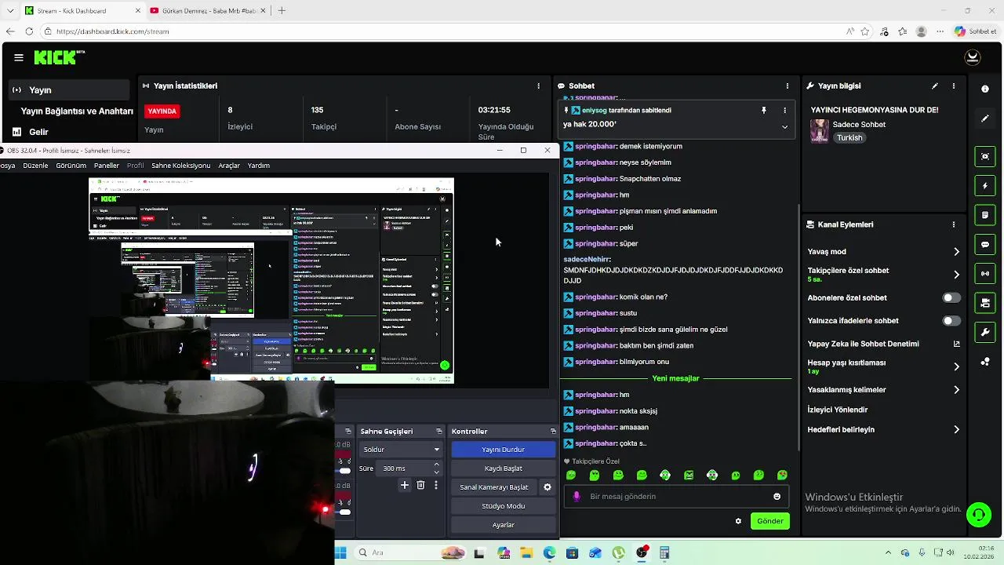
Task: Click the green support headset button
Action: [x=978, y=515]
